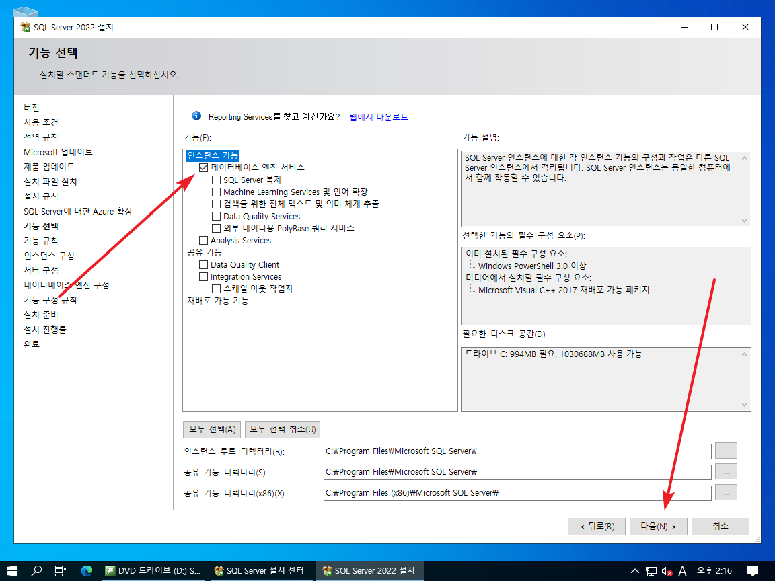The width and height of the screenshot is (775, 581).
Task: Click 공유 기능 디렉터리(S) path field
Action: coord(517,472)
